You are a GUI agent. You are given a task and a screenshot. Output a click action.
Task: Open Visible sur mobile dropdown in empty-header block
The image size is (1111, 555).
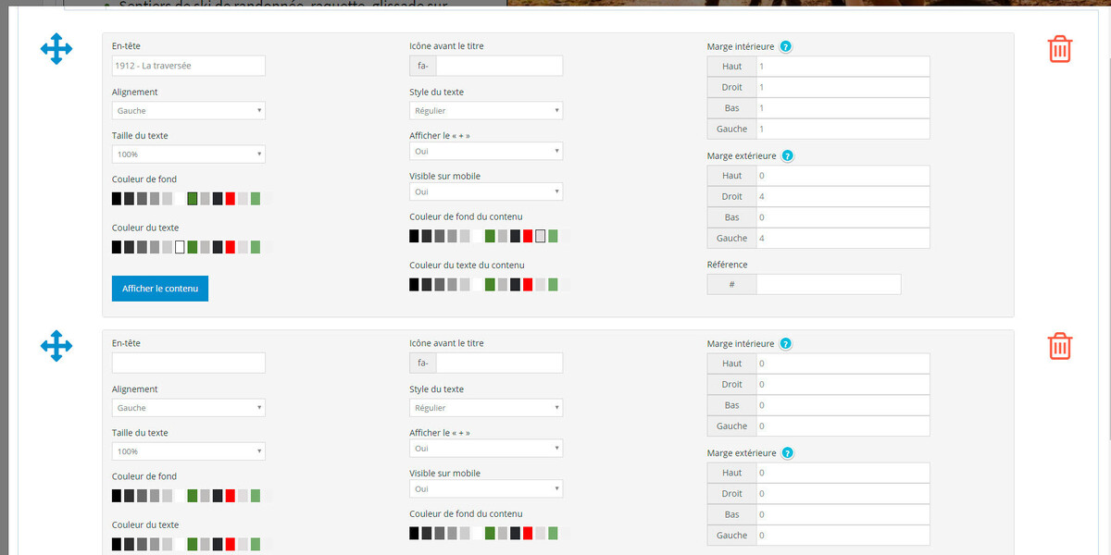[486, 488]
